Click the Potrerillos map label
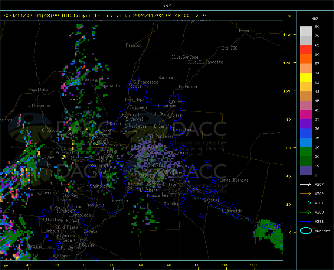This screenshot has width=334, height=270. tap(68, 153)
